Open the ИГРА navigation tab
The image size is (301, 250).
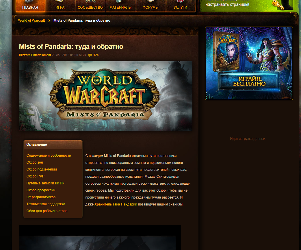click(60, 6)
